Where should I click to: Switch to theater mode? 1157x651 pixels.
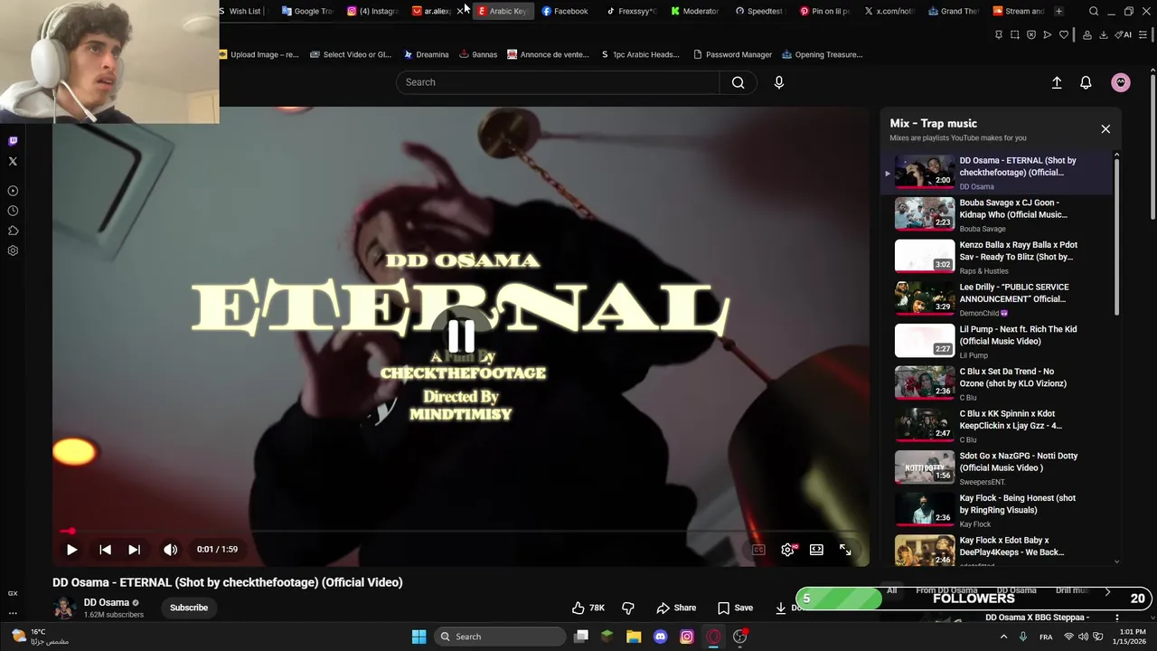point(816,550)
